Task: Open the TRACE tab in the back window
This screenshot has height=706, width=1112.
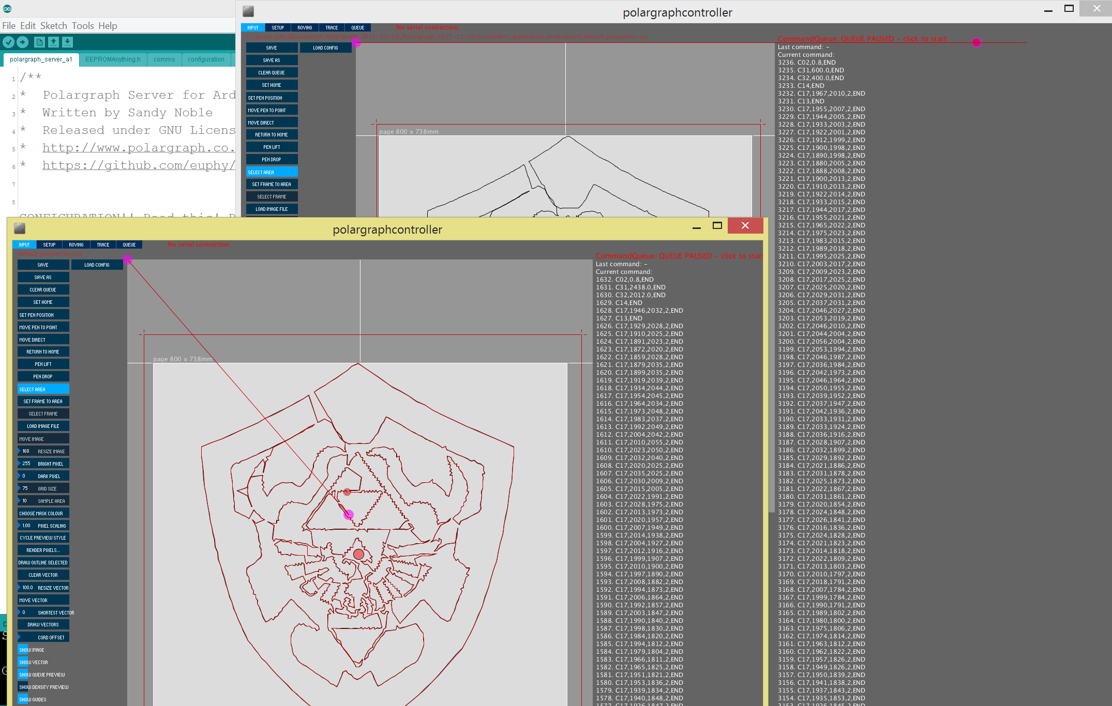Action: [x=332, y=27]
